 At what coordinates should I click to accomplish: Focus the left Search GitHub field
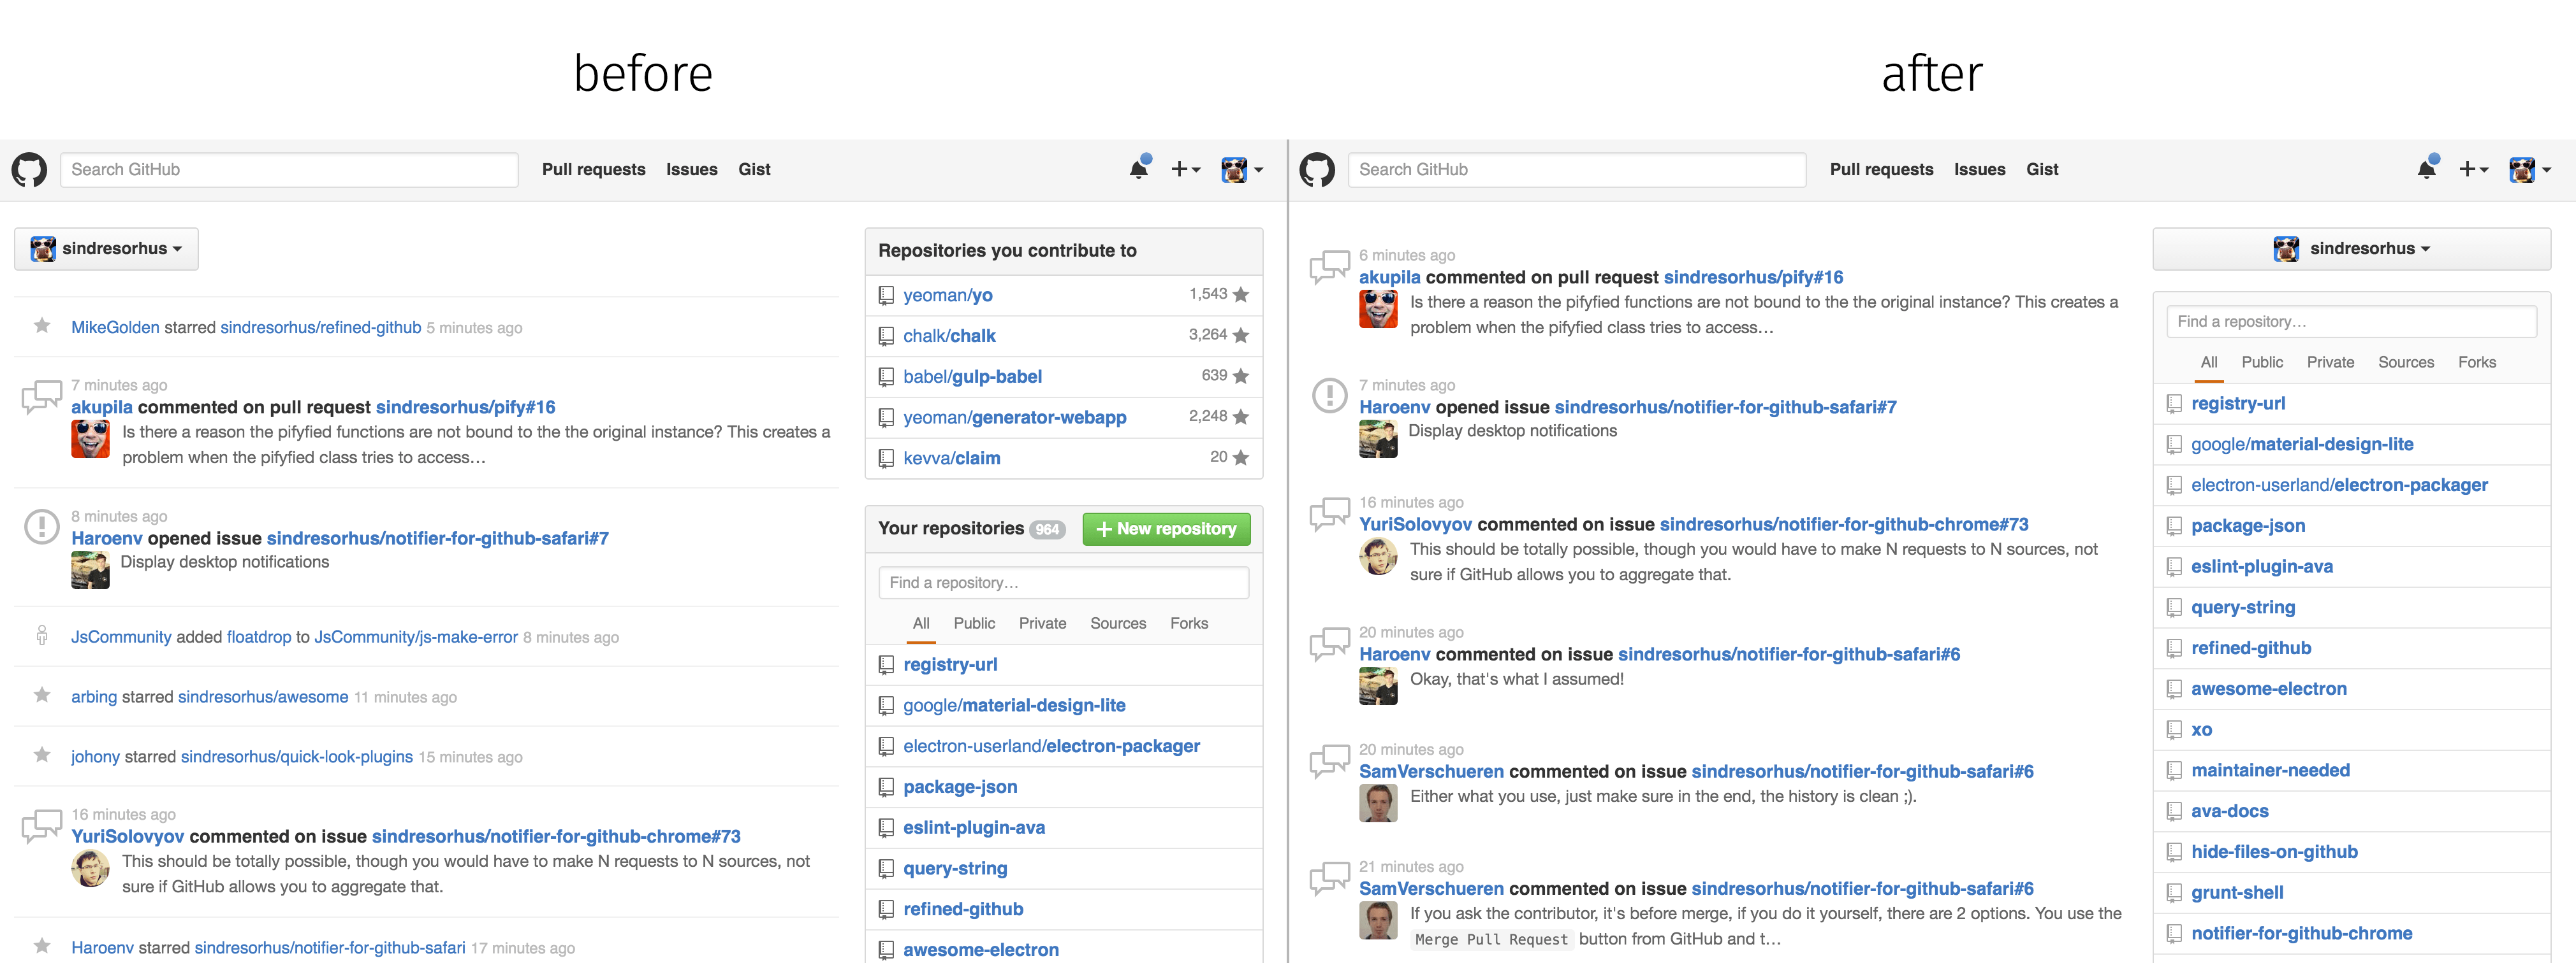pyautogui.click(x=289, y=170)
